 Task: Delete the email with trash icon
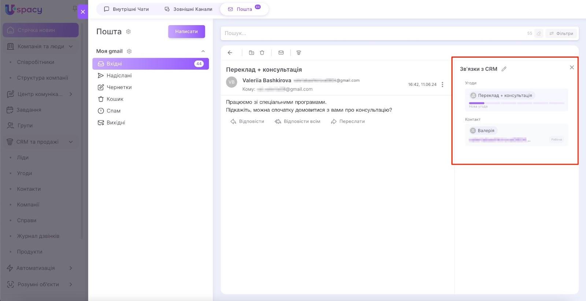pos(262,53)
